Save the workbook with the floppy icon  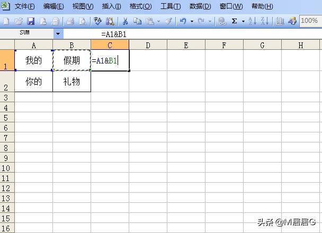click(x=31, y=21)
